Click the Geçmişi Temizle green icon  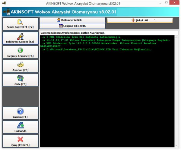(20, 50)
